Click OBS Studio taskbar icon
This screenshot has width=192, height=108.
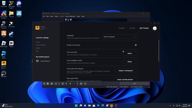pyautogui.click(x=116, y=106)
